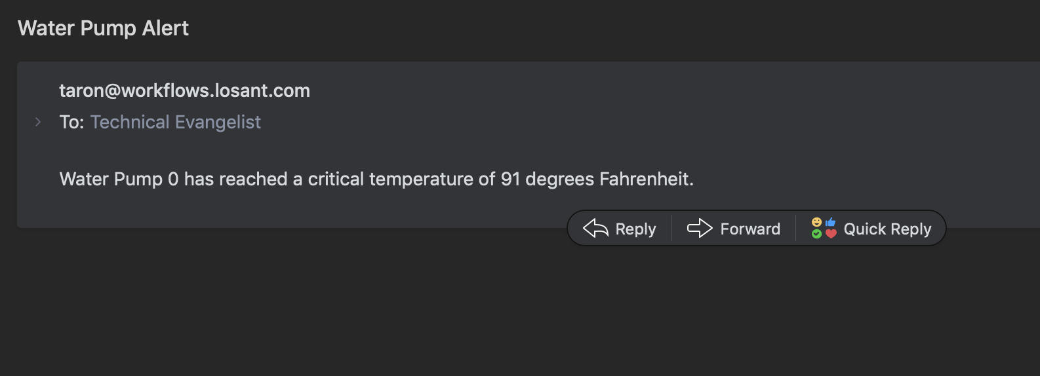The width and height of the screenshot is (1040, 376).
Task: Open the Technical Evangelist recipient contact
Action: (176, 122)
